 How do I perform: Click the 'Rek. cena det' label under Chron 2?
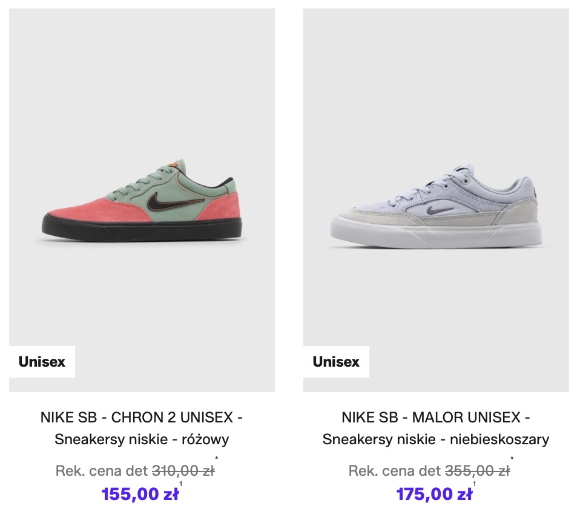pyautogui.click(x=102, y=471)
